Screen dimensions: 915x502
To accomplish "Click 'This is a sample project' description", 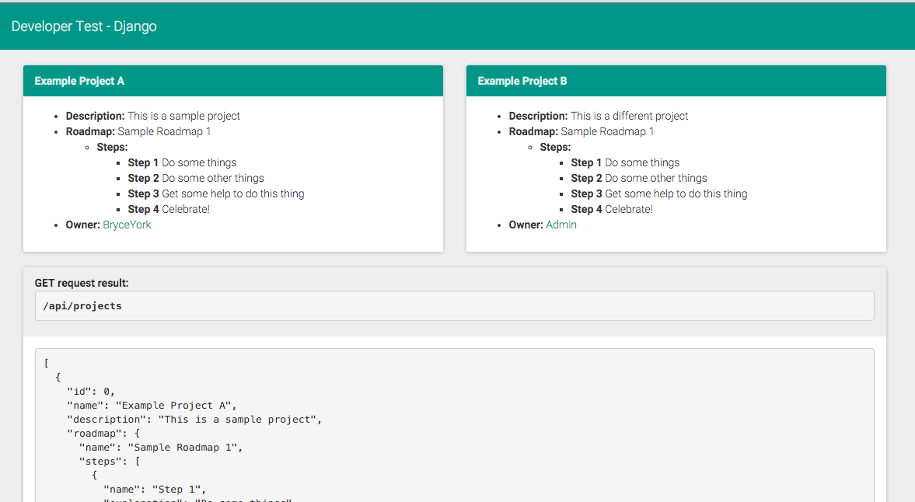I will 183,116.
